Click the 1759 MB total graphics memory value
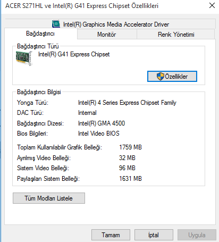The height and width of the screenshot is (242, 219). click(x=130, y=147)
